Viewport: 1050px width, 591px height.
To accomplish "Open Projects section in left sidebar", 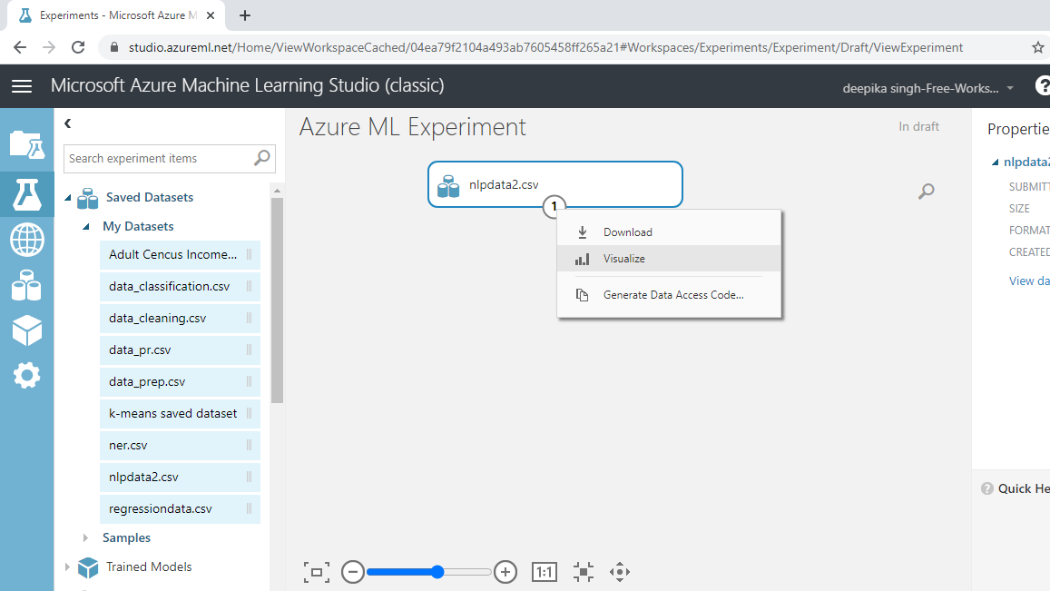I will tap(27, 144).
